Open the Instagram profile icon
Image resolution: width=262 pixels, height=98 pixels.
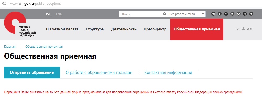(x=245, y=14)
